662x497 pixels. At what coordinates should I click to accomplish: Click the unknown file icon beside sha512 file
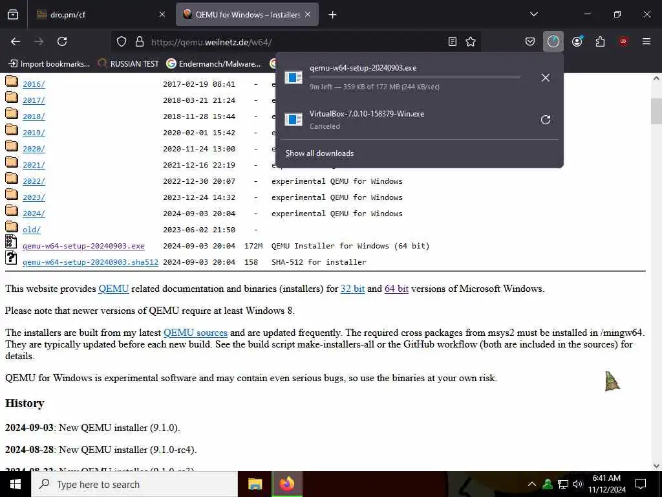11,258
